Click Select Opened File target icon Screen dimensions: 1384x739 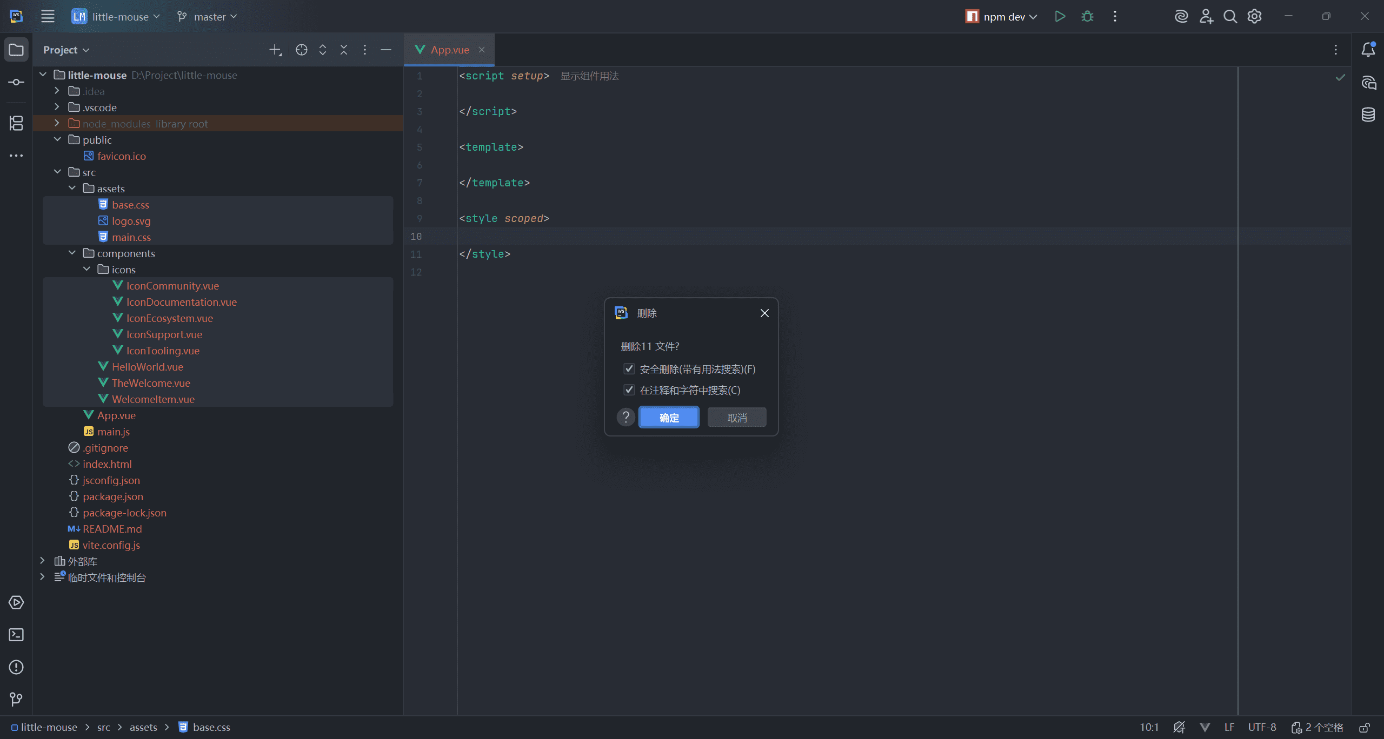(301, 50)
